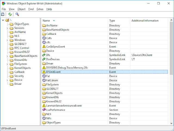Select ArcName in the tree
This screenshot has height=131, width=174.
click(20, 32)
